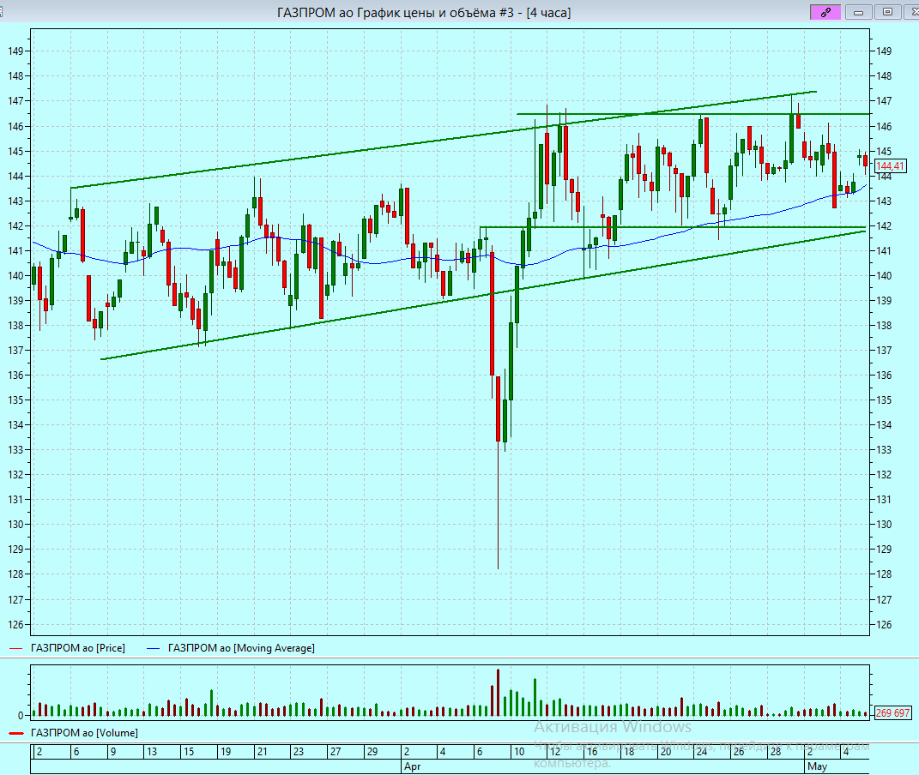Viewport: 919px width, 775px height.
Task: Click date label '10' on the time axis
Action: pyautogui.click(x=519, y=752)
